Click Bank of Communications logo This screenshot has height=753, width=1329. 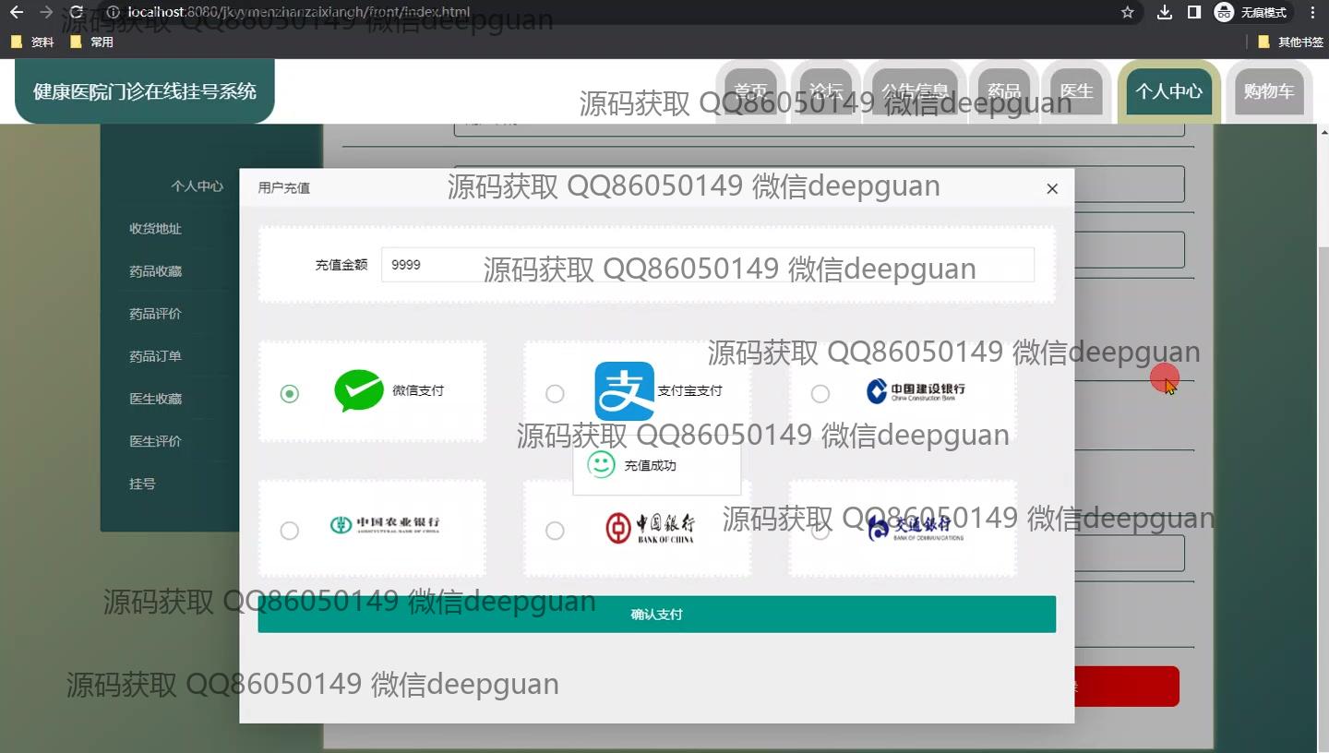(x=916, y=528)
